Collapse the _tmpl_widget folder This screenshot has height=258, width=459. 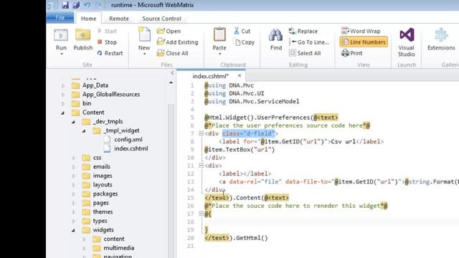click(x=84, y=130)
